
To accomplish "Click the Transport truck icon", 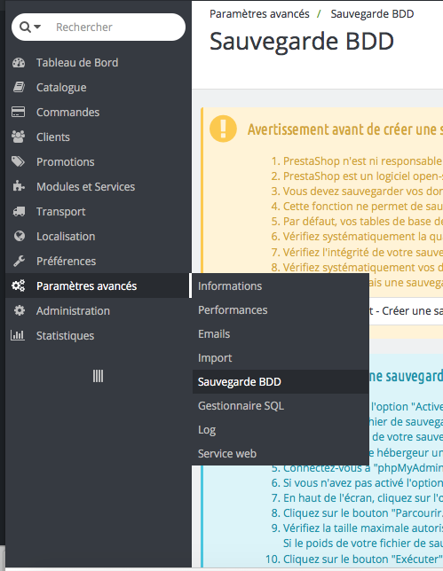I will [x=19, y=212].
